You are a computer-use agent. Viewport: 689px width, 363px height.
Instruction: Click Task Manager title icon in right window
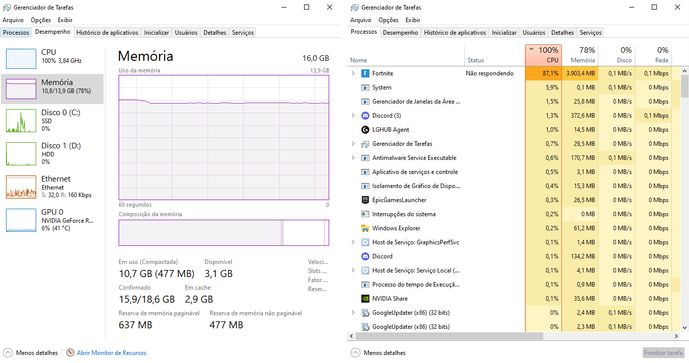pyautogui.click(x=355, y=8)
